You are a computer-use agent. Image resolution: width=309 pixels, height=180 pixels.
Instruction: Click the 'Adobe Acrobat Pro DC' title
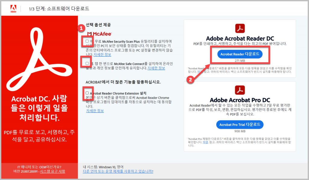[240, 100]
